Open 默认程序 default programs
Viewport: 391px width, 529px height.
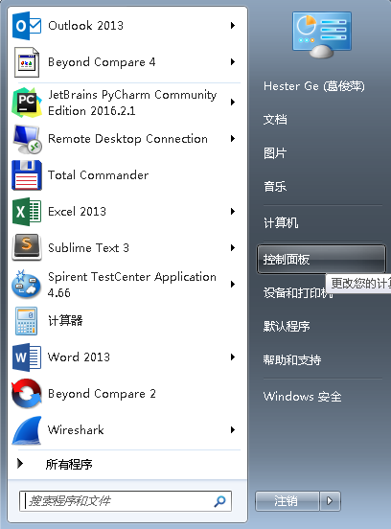(287, 326)
